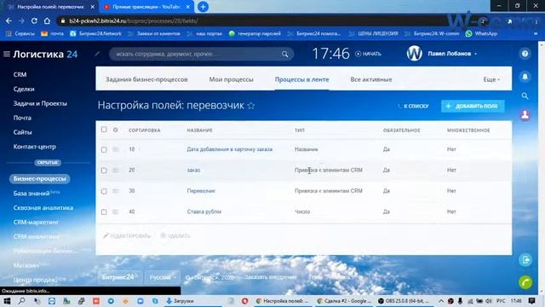Open Перевозчик field link

(201, 191)
